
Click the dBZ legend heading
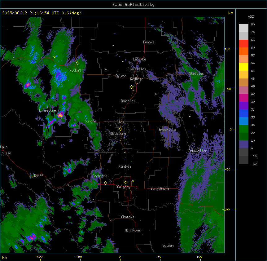[x=251, y=17]
